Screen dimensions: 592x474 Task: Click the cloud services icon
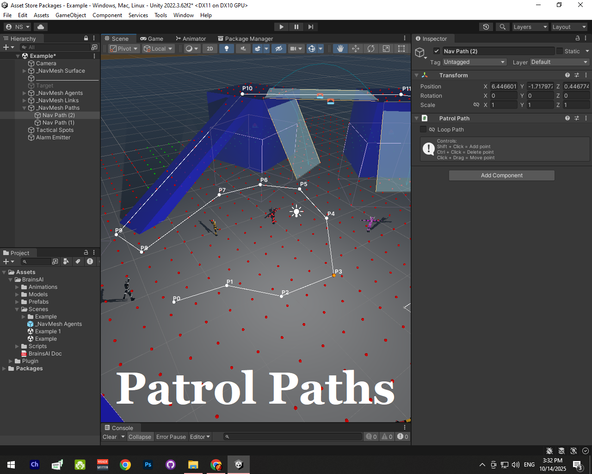41,27
